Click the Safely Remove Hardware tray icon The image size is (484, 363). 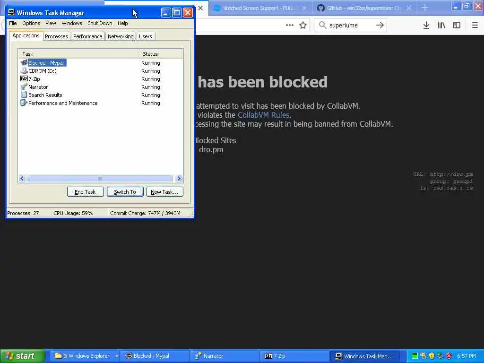point(440,356)
